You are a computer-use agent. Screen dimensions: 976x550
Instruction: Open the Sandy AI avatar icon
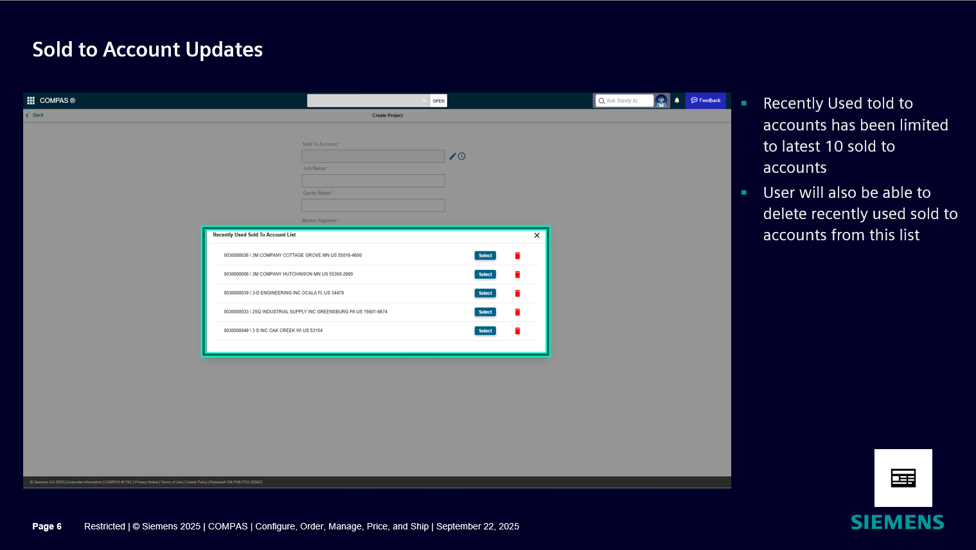coord(661,101)
